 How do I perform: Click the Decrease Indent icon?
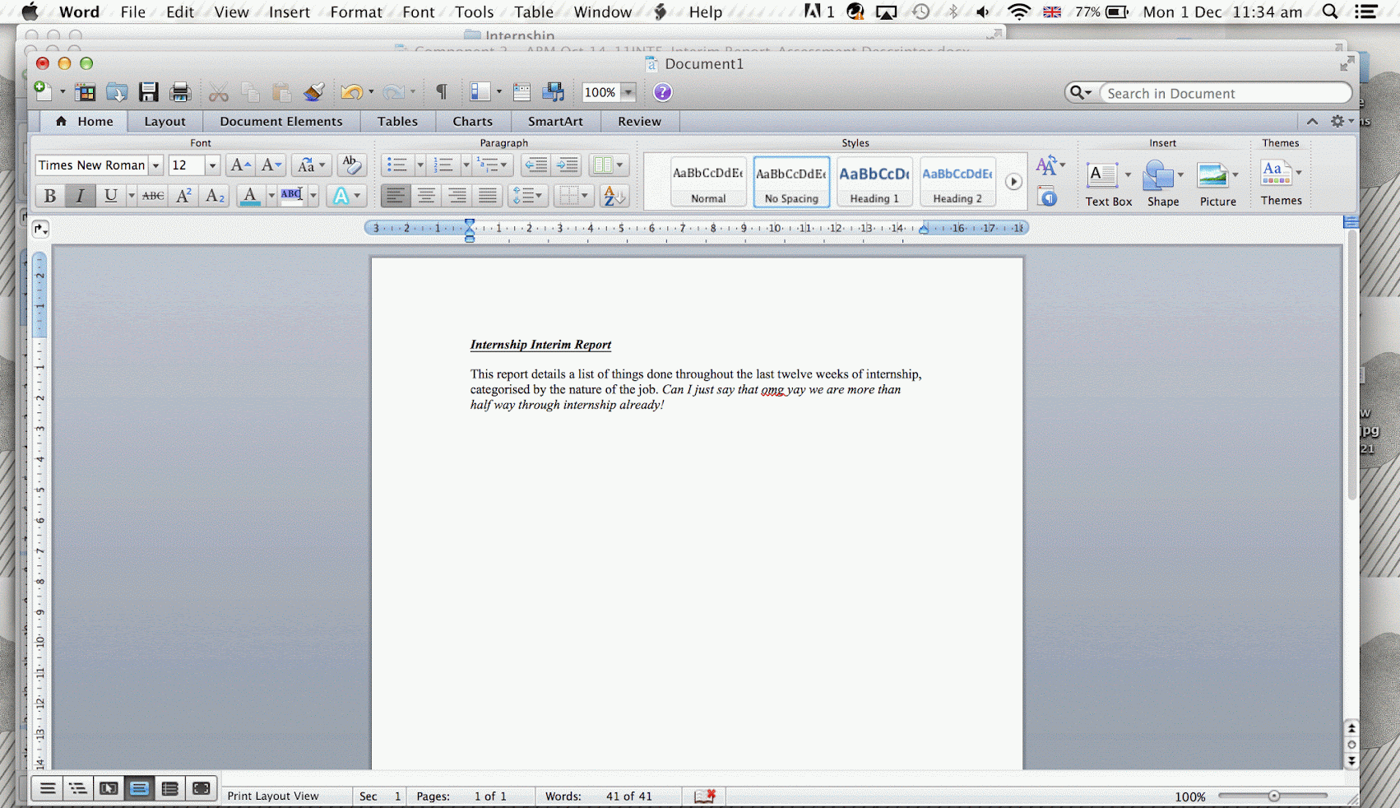coord(535,165)
